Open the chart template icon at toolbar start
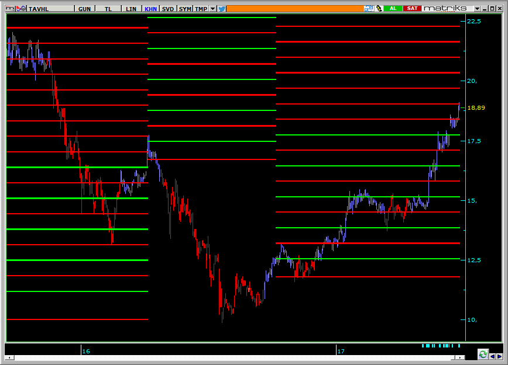The image size is (508, 365). (x=11, y=9)
